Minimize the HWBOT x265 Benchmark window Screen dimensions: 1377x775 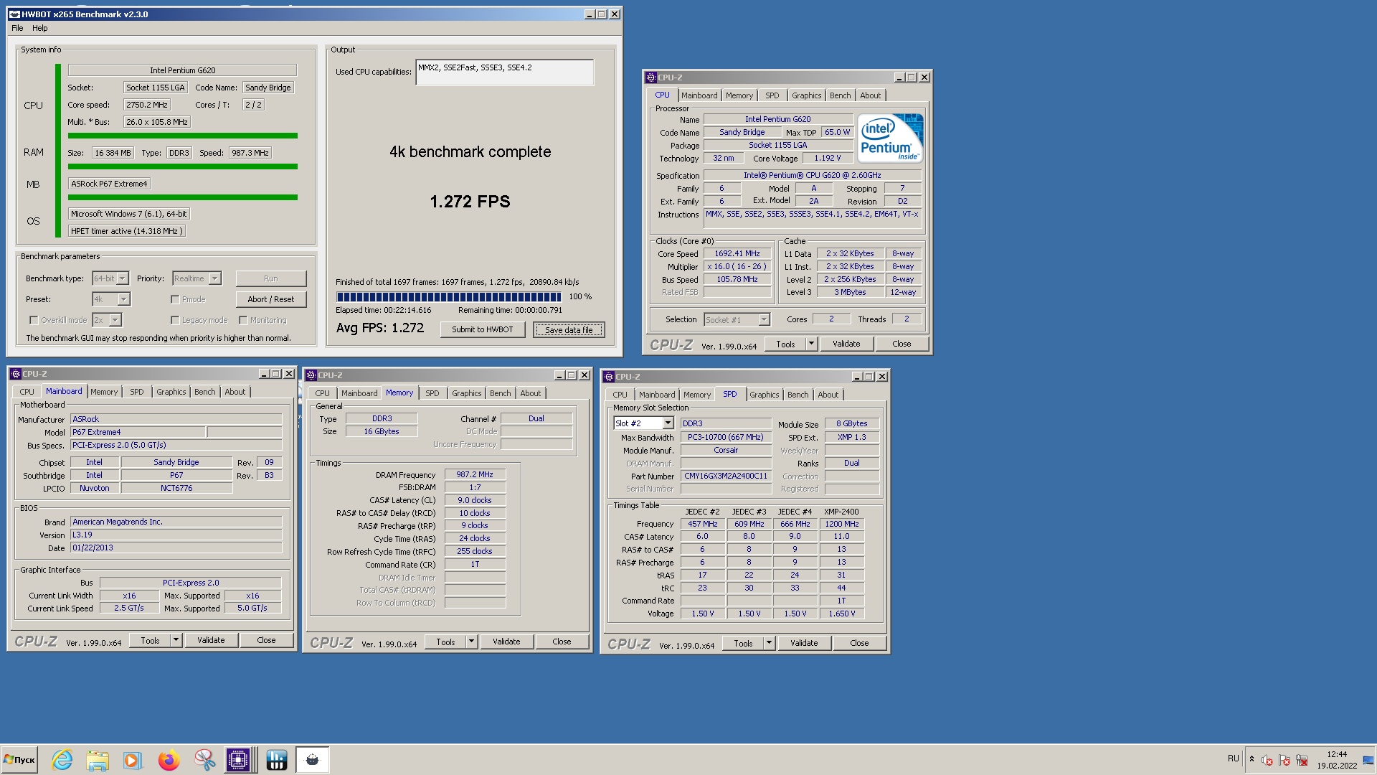point(589,14)
